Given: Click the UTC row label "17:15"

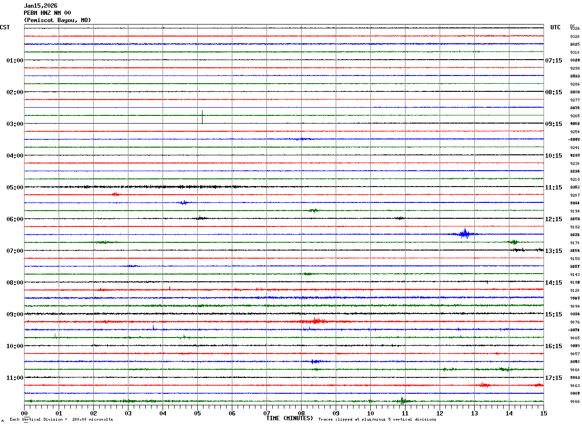Looking at the screenshot, I should pyautogui.click(x=554, y=378).
